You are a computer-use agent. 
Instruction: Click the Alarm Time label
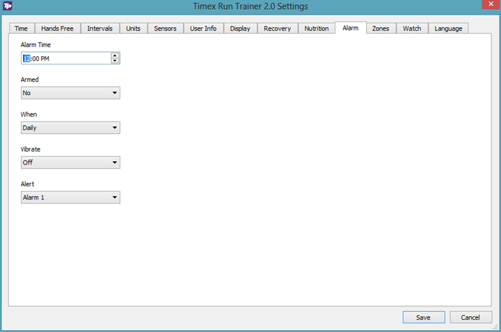tap(35, 44)
